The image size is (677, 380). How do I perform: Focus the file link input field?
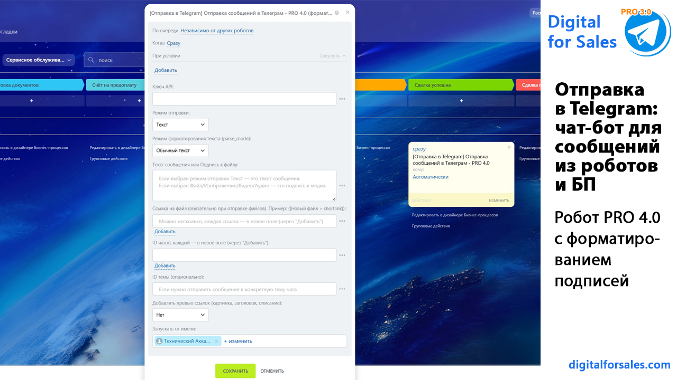pyautogui.click(x=244, y=221)
